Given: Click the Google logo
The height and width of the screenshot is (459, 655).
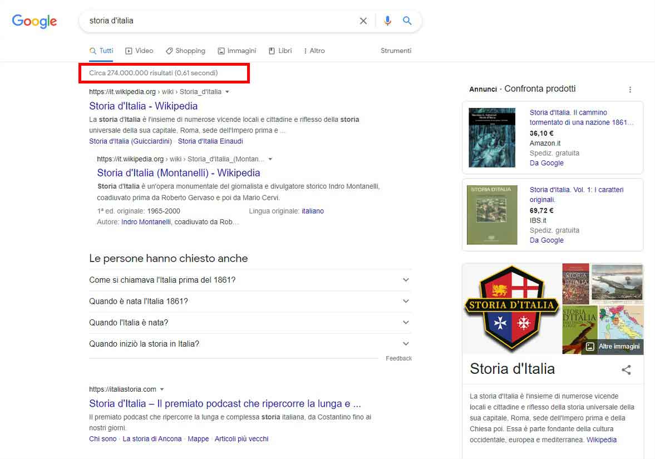Looking at the screenshot, I should point(34,21).
